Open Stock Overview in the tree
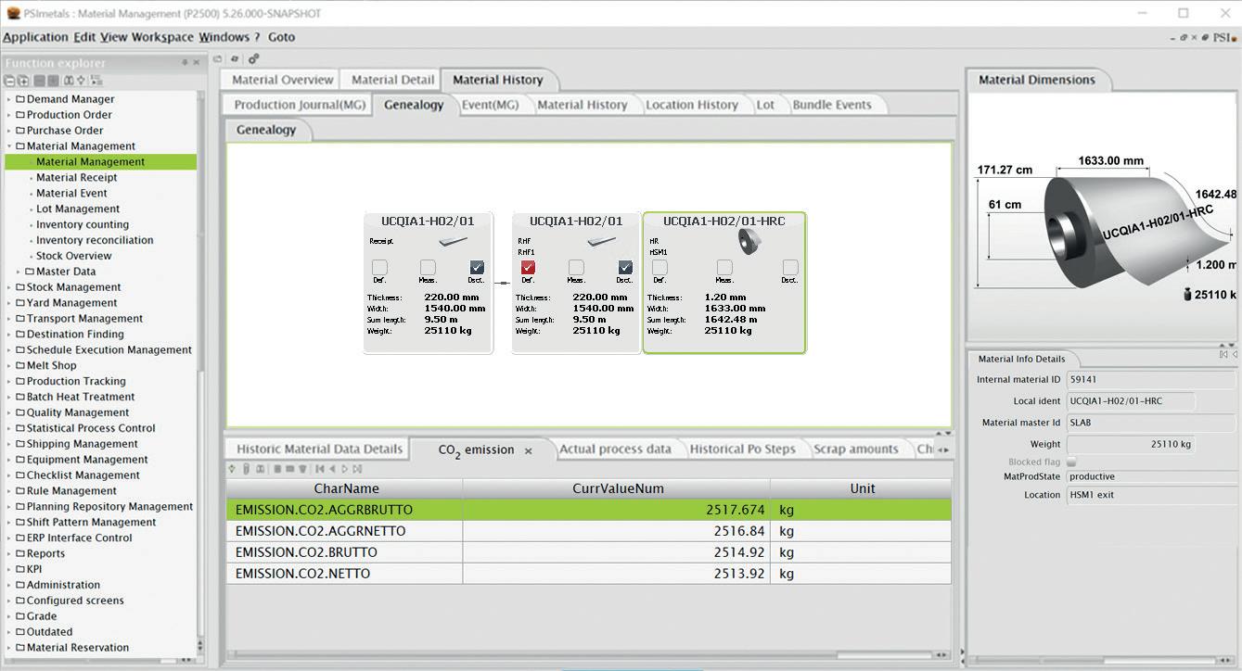The width and height of the screenshot is (1242, 671). 74,256
